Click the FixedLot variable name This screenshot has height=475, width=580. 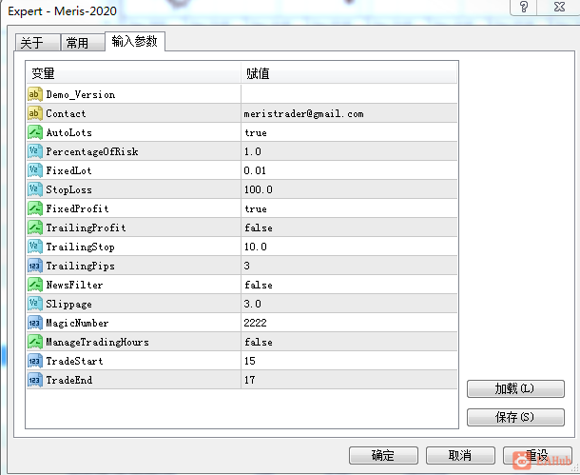click(68, 170)
